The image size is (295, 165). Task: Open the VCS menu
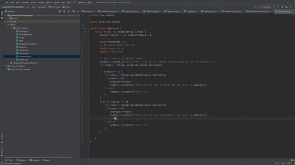(x=75, y=2)
